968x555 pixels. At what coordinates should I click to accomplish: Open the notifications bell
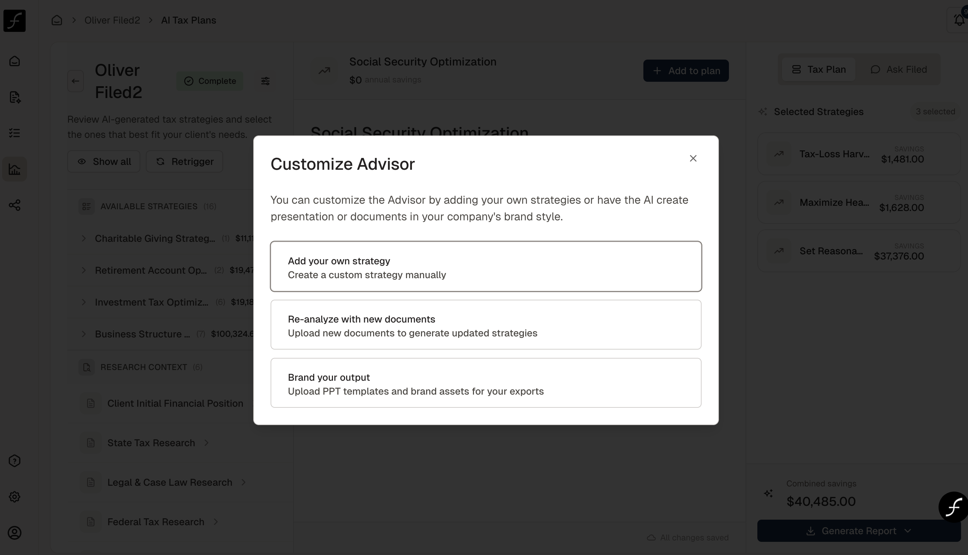(x=959, y=20)
